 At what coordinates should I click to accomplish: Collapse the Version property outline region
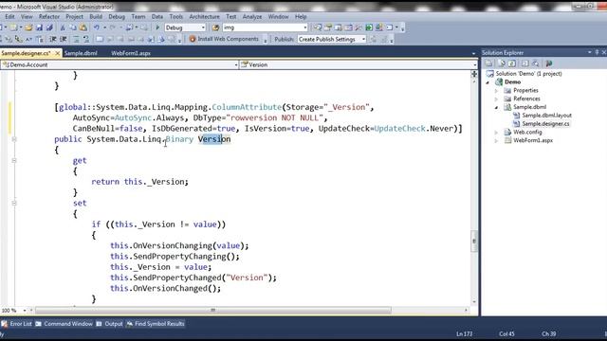14,139
